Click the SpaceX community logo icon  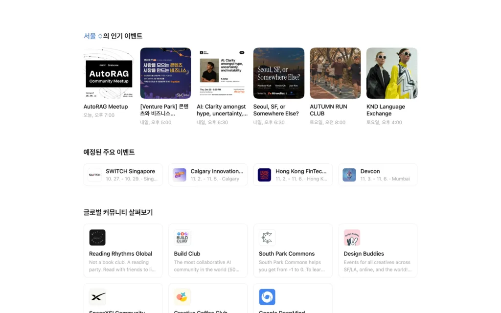tap(97, 297)
